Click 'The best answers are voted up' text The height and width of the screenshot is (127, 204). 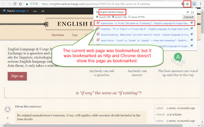(178, 73)
